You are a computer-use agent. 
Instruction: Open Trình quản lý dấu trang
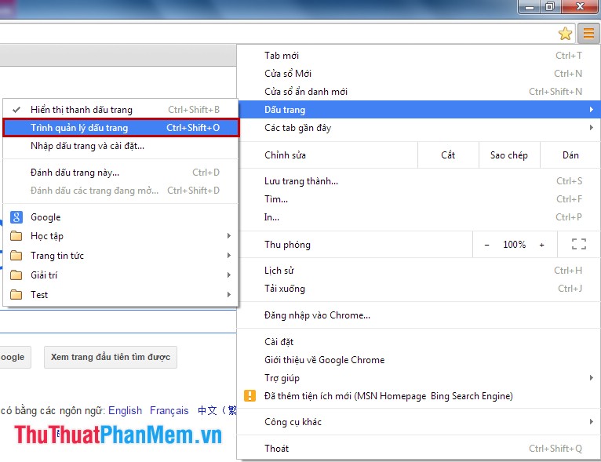[121, 128]
